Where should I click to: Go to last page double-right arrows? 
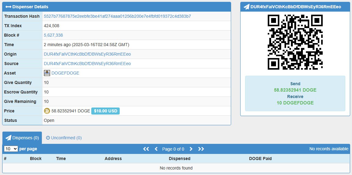click(201, 149)
